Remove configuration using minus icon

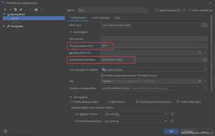click(x=10, y=10)
